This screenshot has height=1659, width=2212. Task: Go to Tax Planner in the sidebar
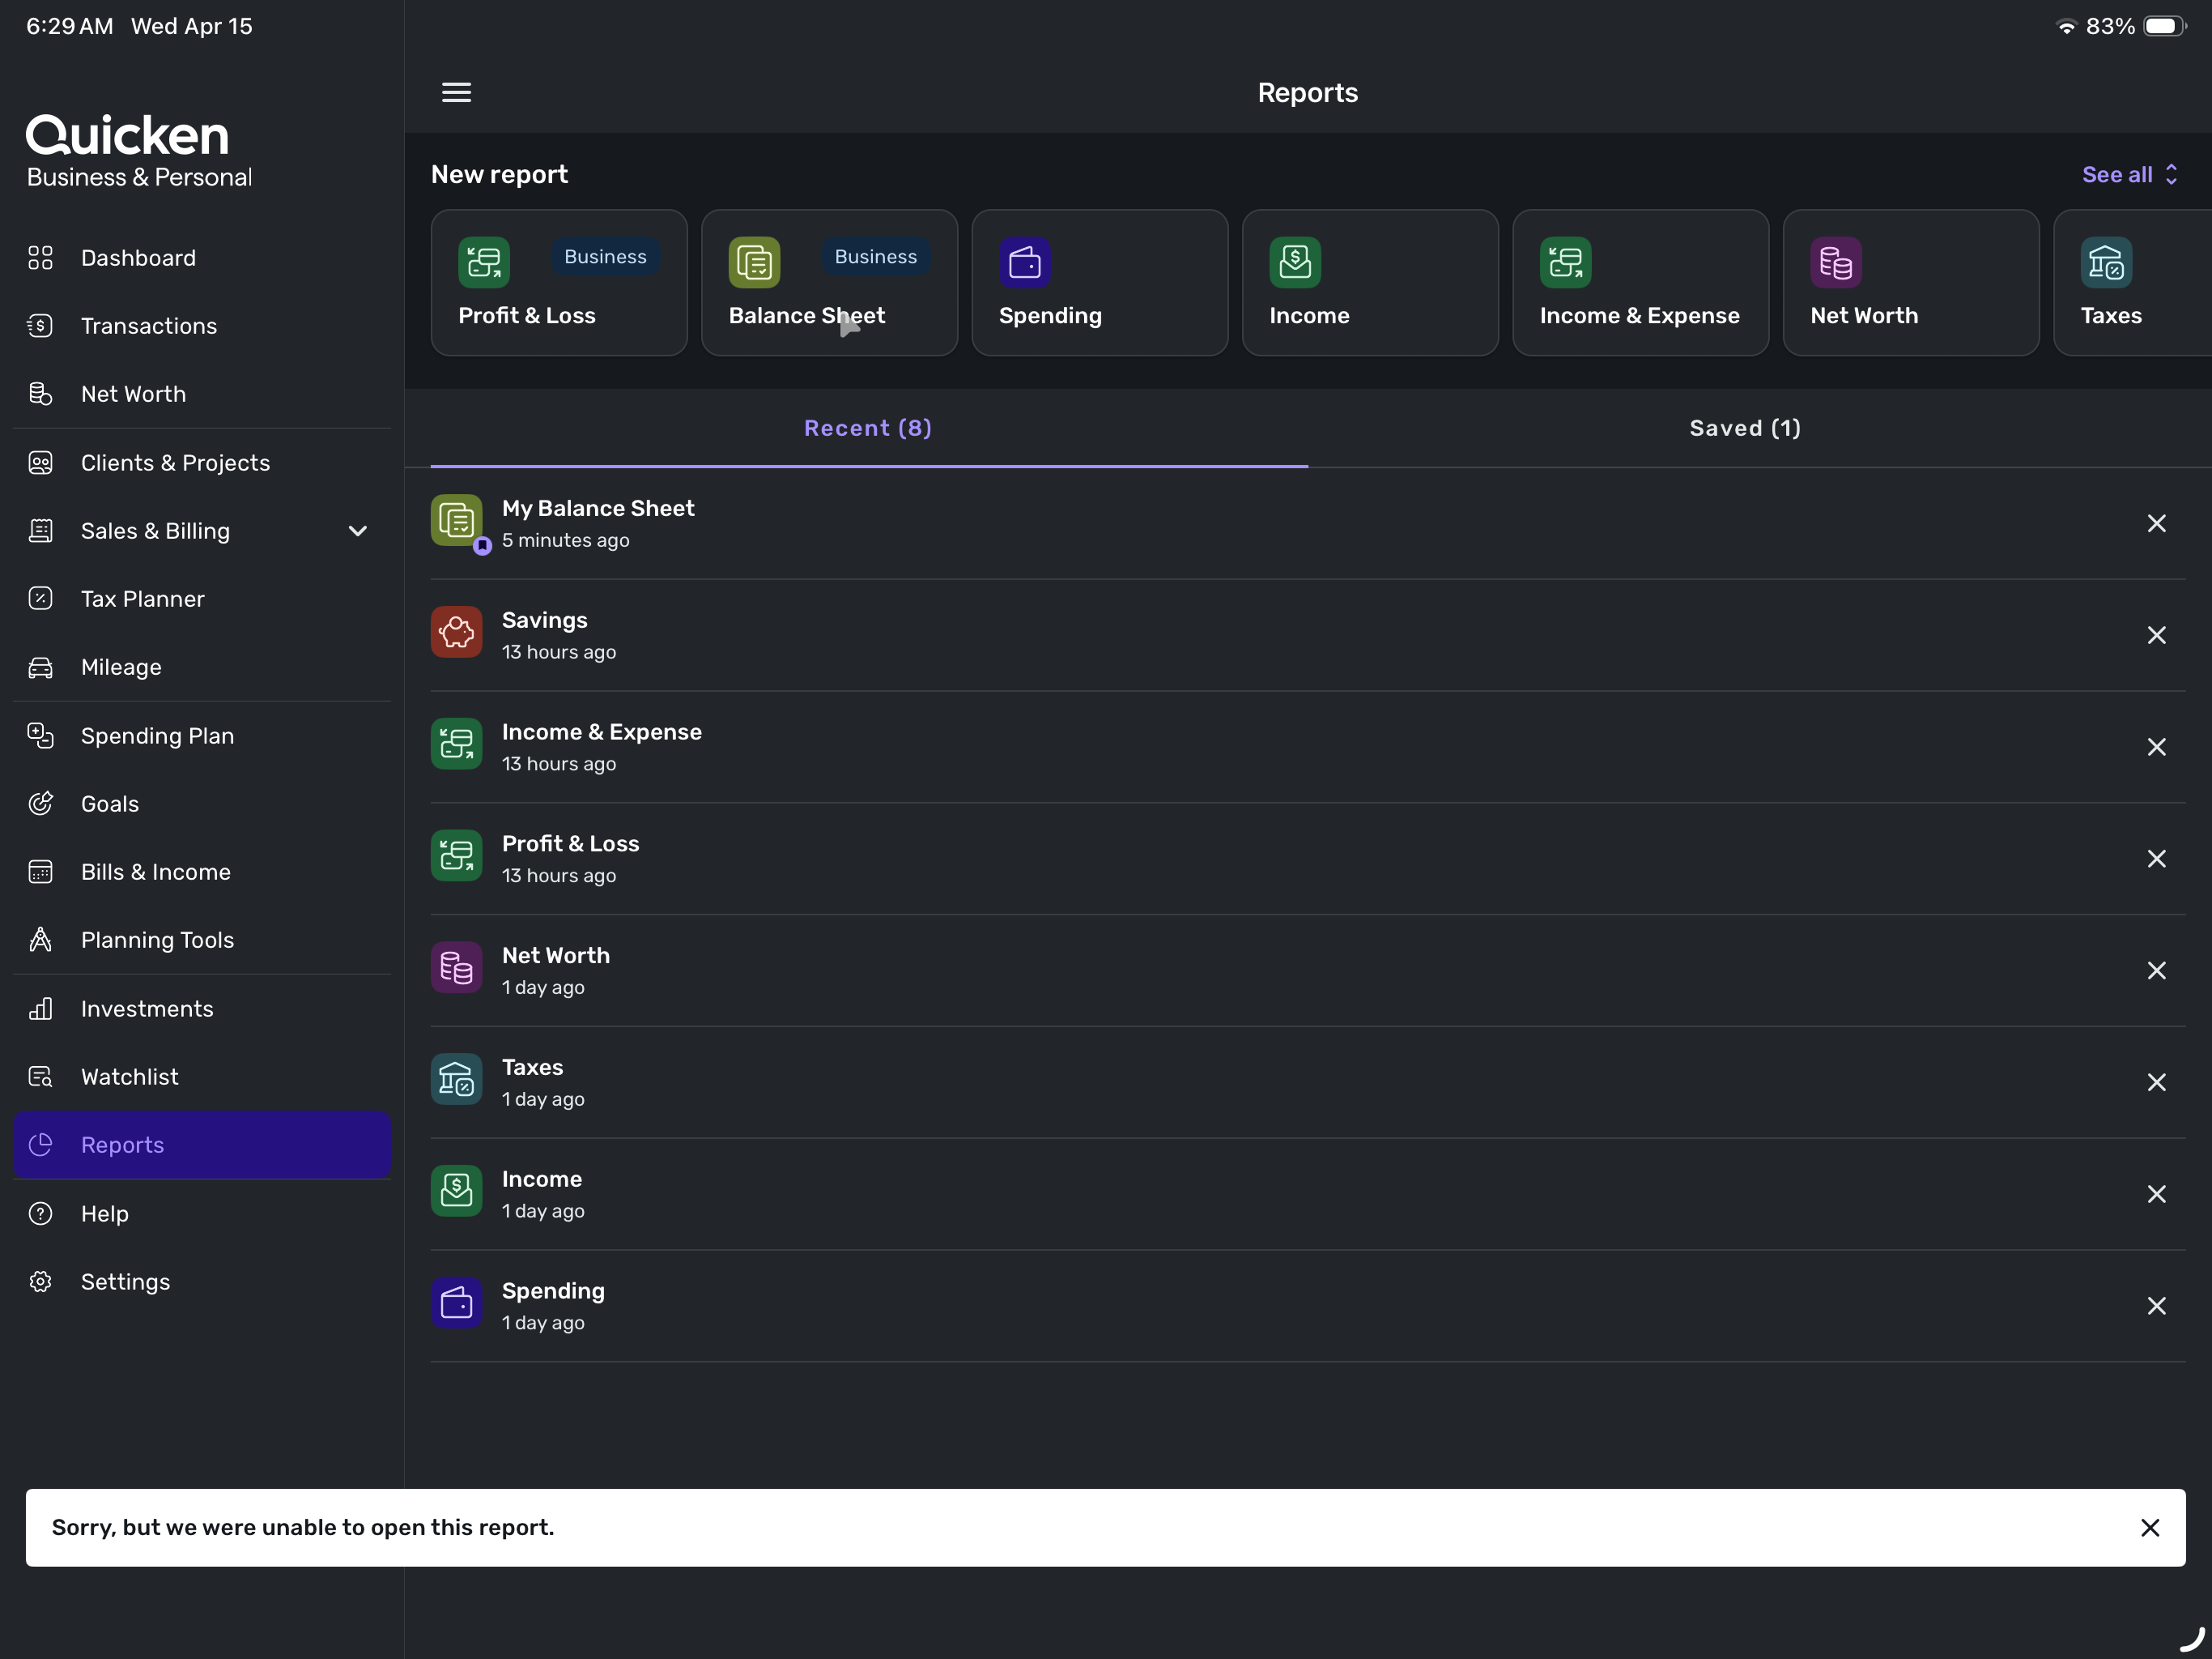pyautogui.click(x=142, y=599)
